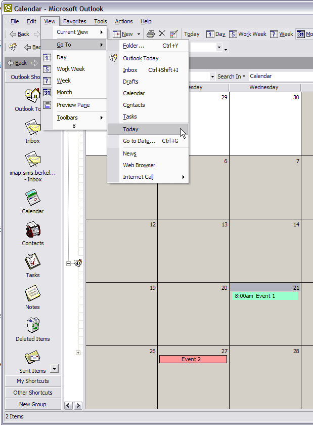
Task: Open the Inbox shortcut icon
Action: (x=32, y=127)
